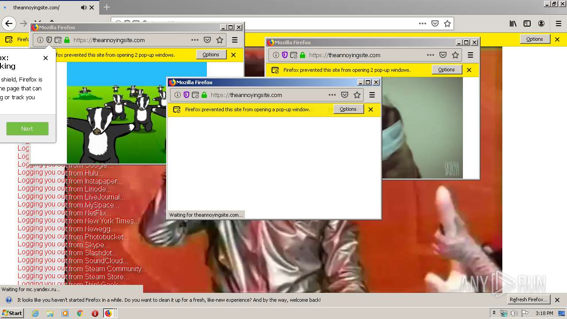The image size is (567, 319).
Task: Open the Windows Start menu
Action: (12, 313)
